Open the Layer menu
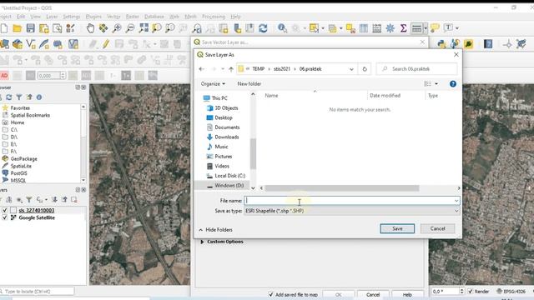Screen dimensions: 534x300 52,17
